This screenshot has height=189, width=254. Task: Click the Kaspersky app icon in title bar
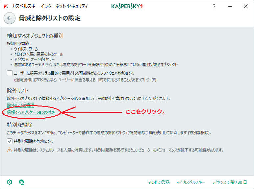pos(6,6)
